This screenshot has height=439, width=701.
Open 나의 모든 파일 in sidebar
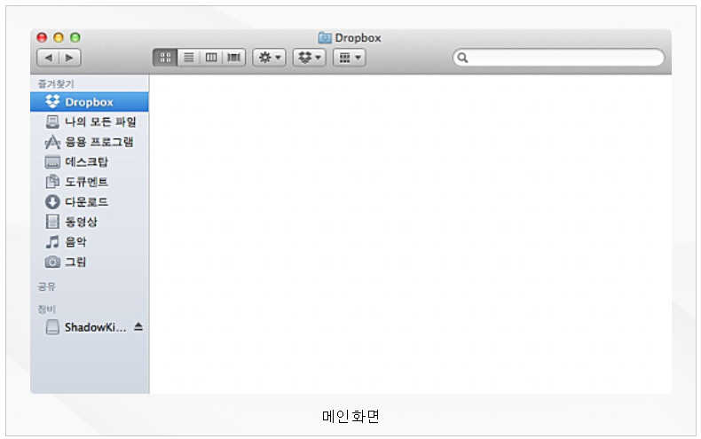(x=90, y=122)
